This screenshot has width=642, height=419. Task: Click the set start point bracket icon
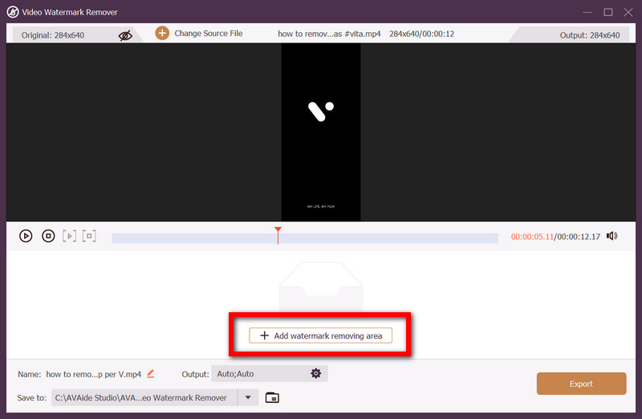pos(70,236)
